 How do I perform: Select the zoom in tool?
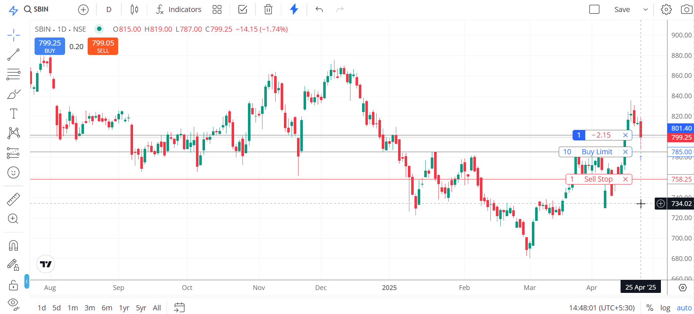coord(13,219)
